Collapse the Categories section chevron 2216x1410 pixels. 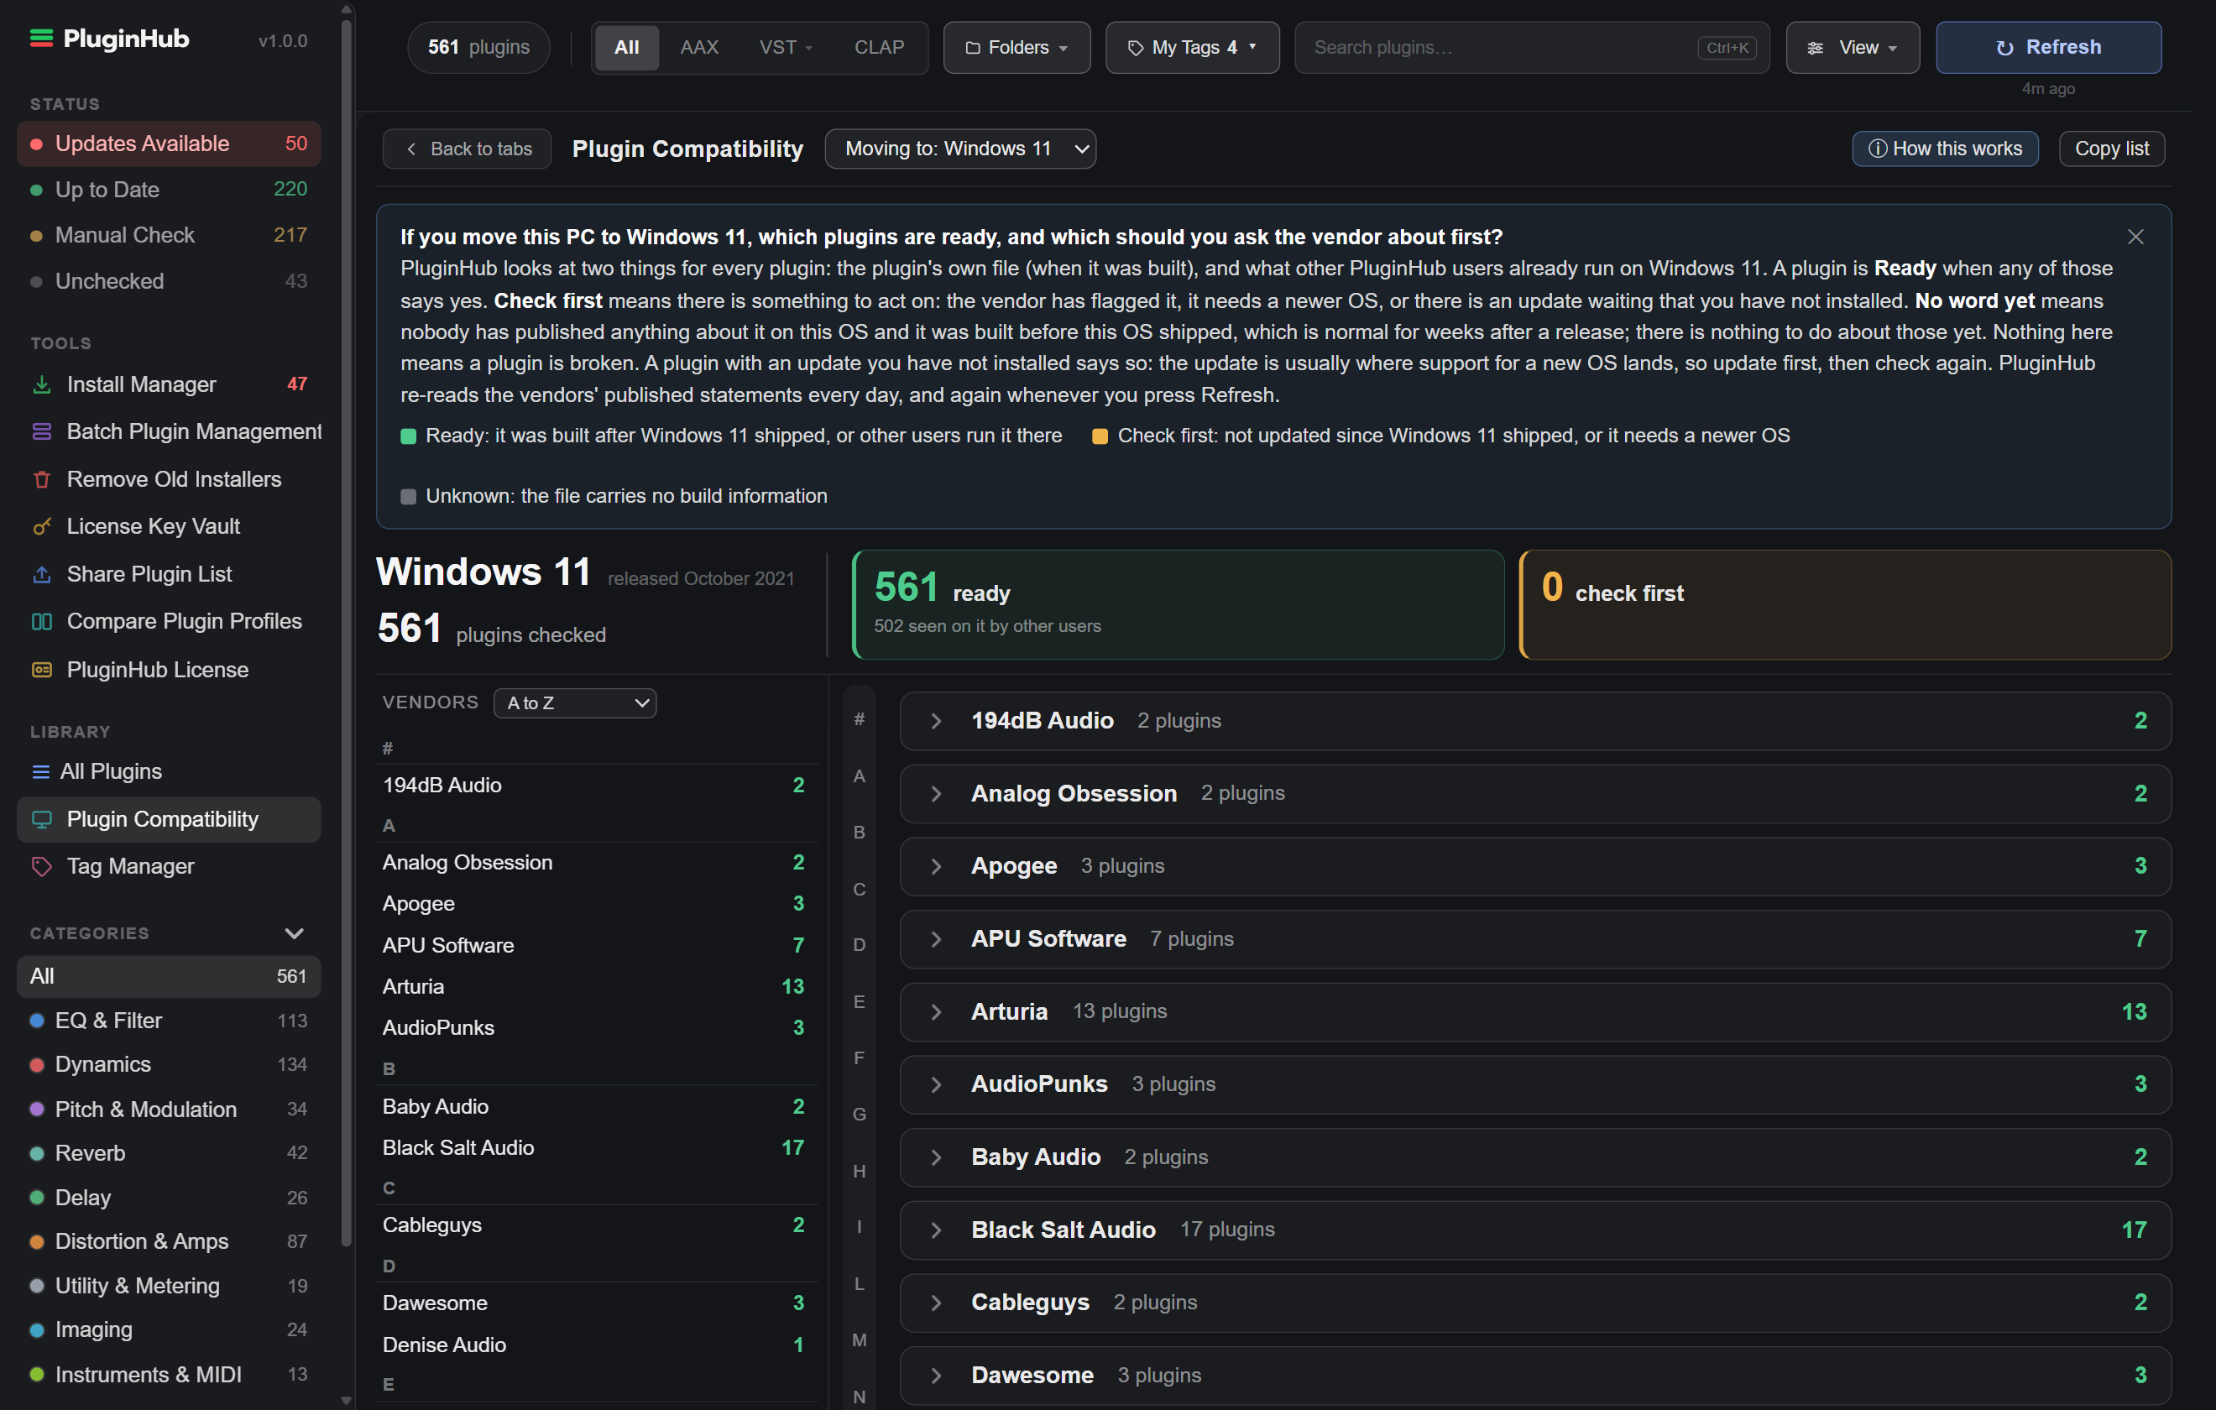click(x=294, y=933)
